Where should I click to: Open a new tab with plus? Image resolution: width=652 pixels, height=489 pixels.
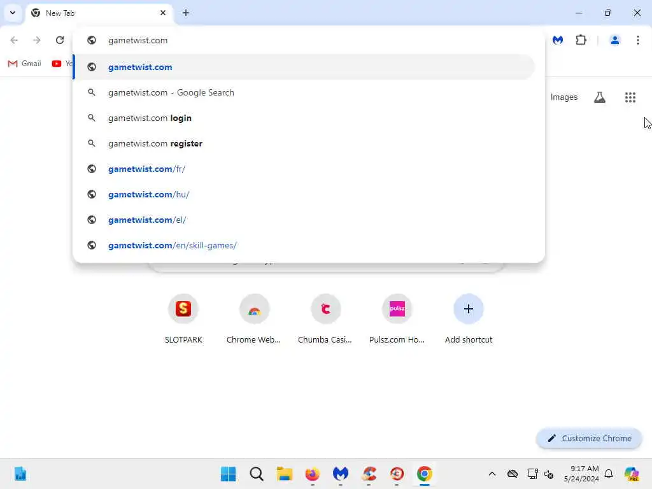185,13
